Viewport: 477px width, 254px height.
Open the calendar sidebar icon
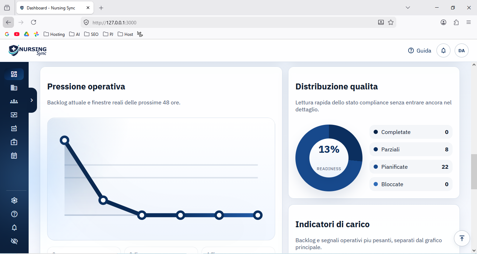tap(14, 156)
